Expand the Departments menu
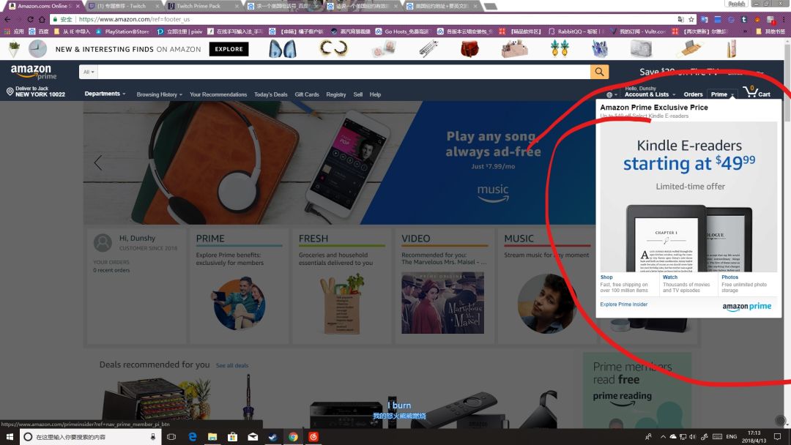This screenshot has width=791, height=445. (x=105, y=94)
